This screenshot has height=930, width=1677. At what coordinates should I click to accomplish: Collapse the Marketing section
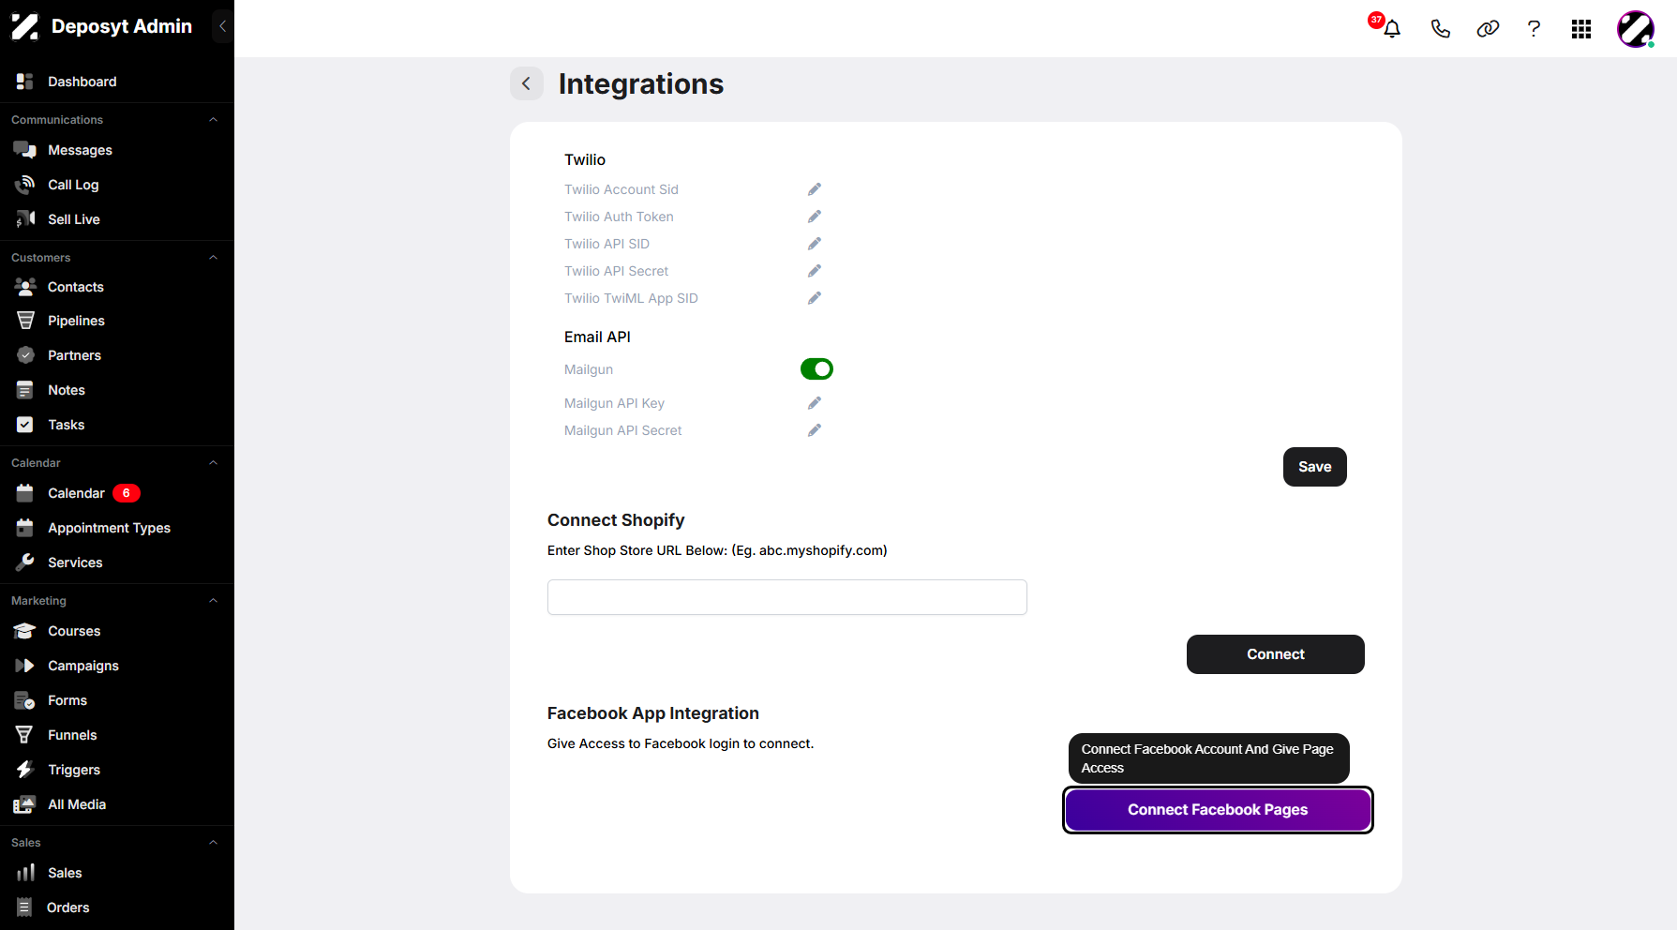tap(213, 601)
